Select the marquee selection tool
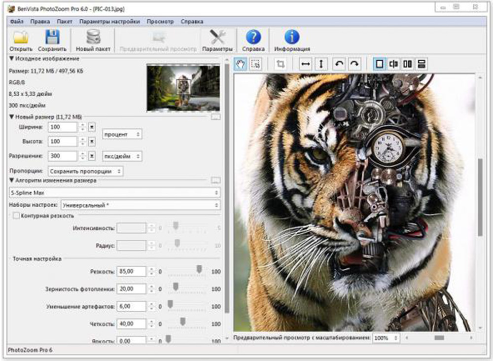493x361 pixels. [255, 64]
